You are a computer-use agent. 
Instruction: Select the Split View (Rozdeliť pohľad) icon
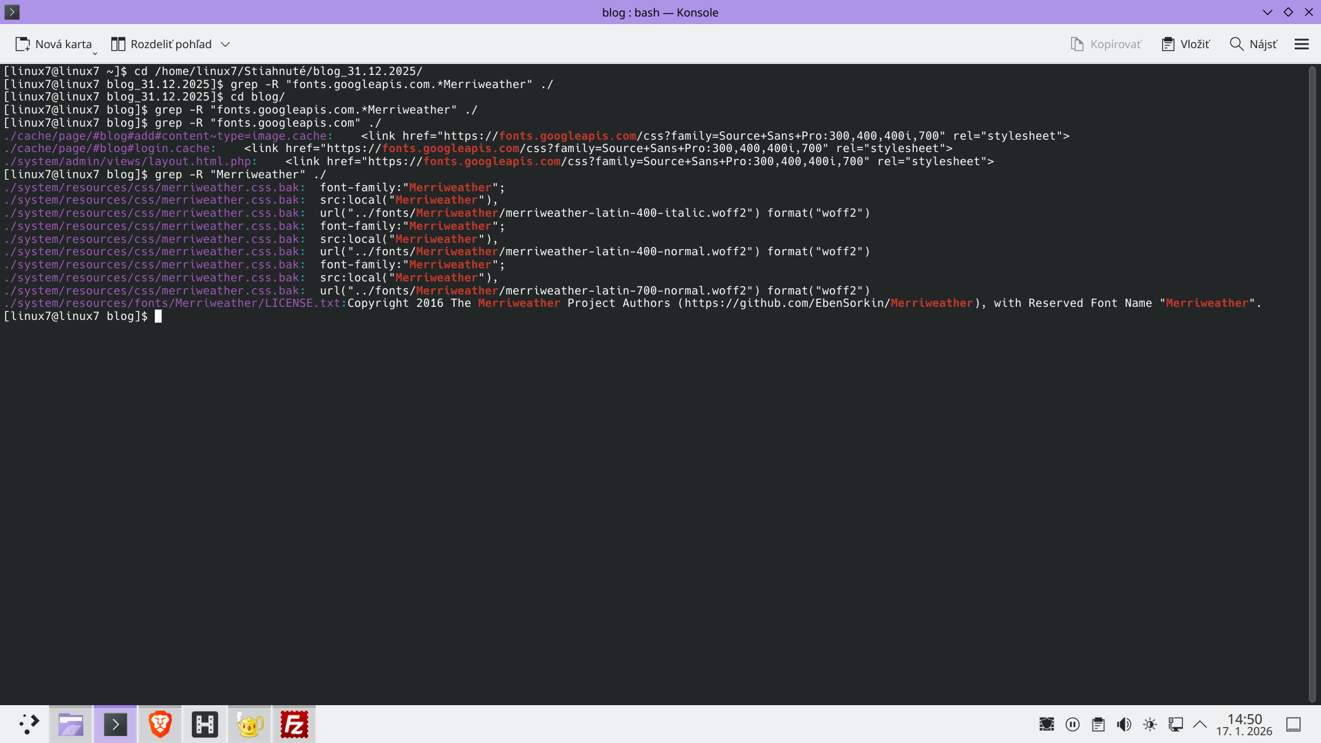[x=117, y=43]
